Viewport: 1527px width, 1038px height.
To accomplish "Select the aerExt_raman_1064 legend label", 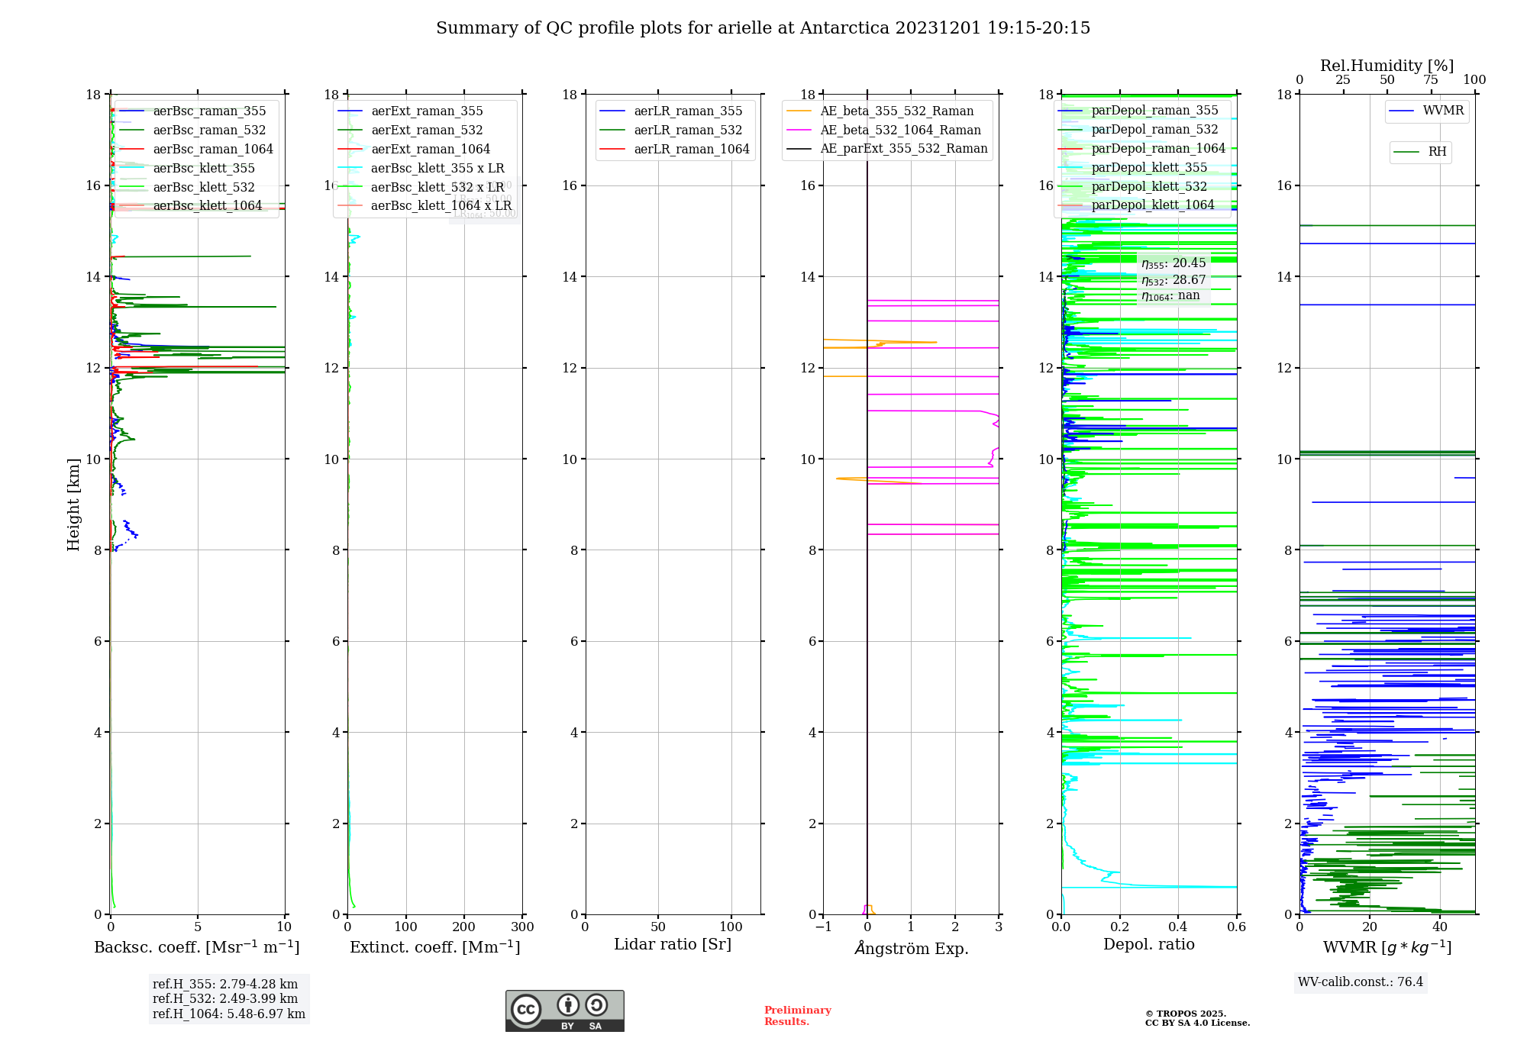I will click(x=431, y=150).
